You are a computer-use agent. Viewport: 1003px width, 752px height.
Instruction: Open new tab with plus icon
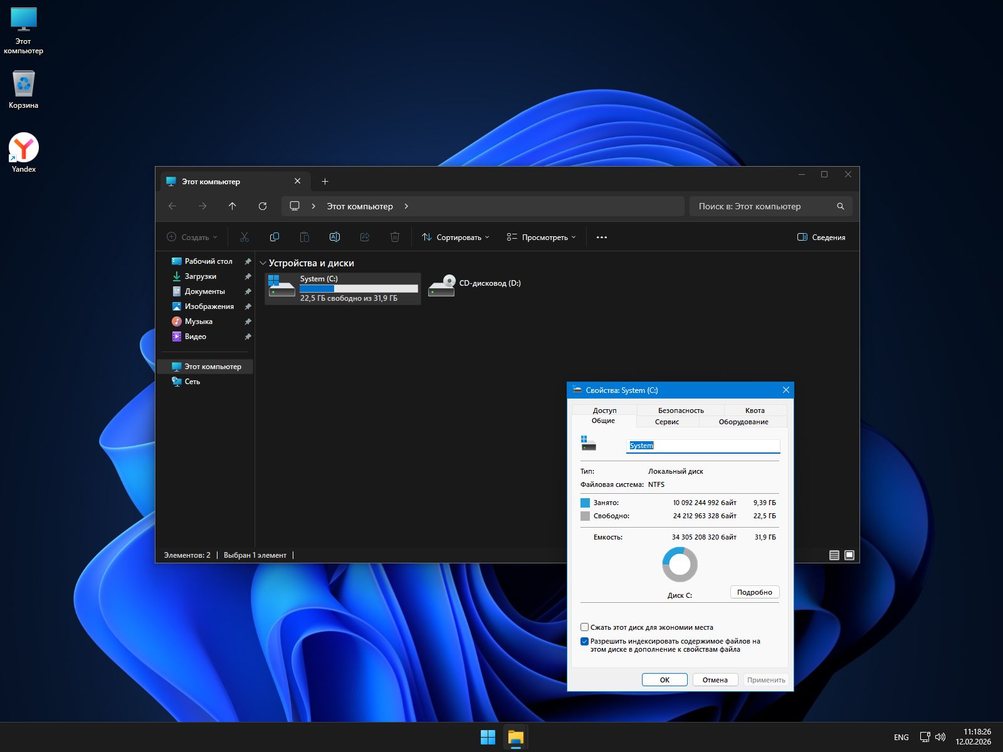pos(325,182)
